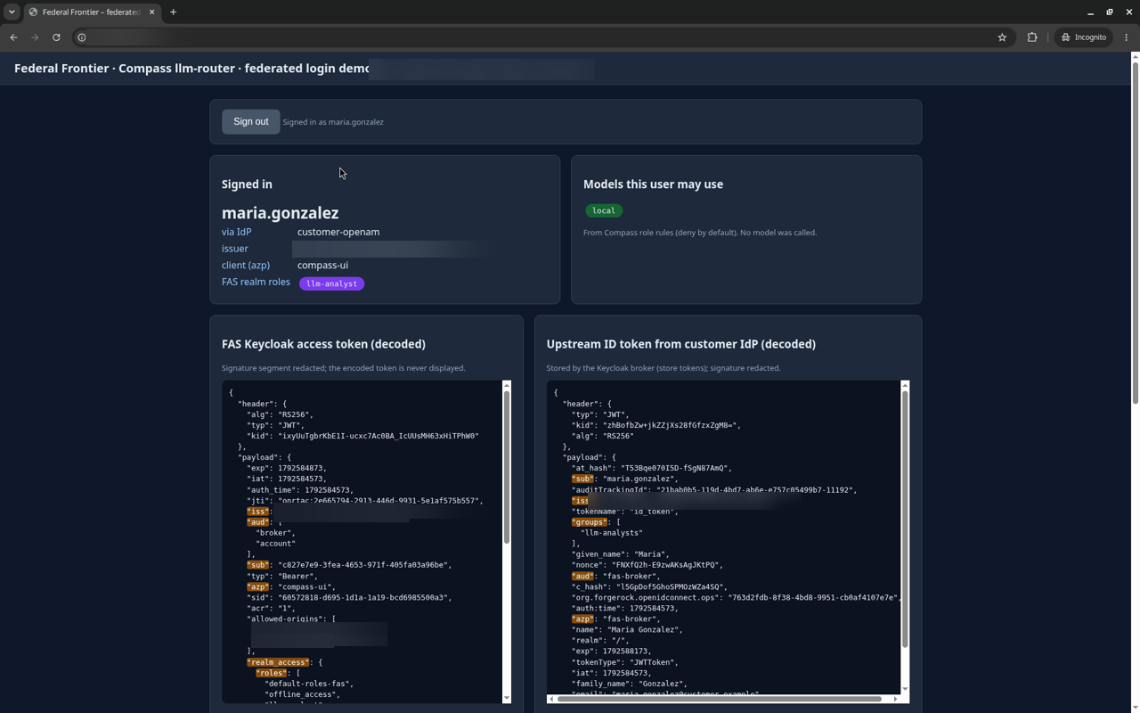Click the main page vertical scrollbar

pyautogui.click(x=1135, y=227)
